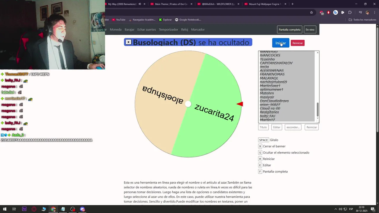Screen dimensions: 379x213
Task: Click the Iniciar spin button
Action: (x=281, y=43)
